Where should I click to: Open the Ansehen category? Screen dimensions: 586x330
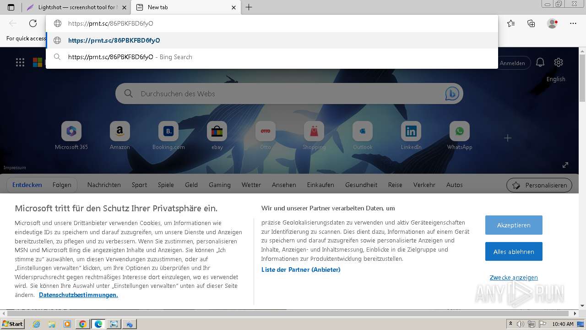(x=284, y=185)
